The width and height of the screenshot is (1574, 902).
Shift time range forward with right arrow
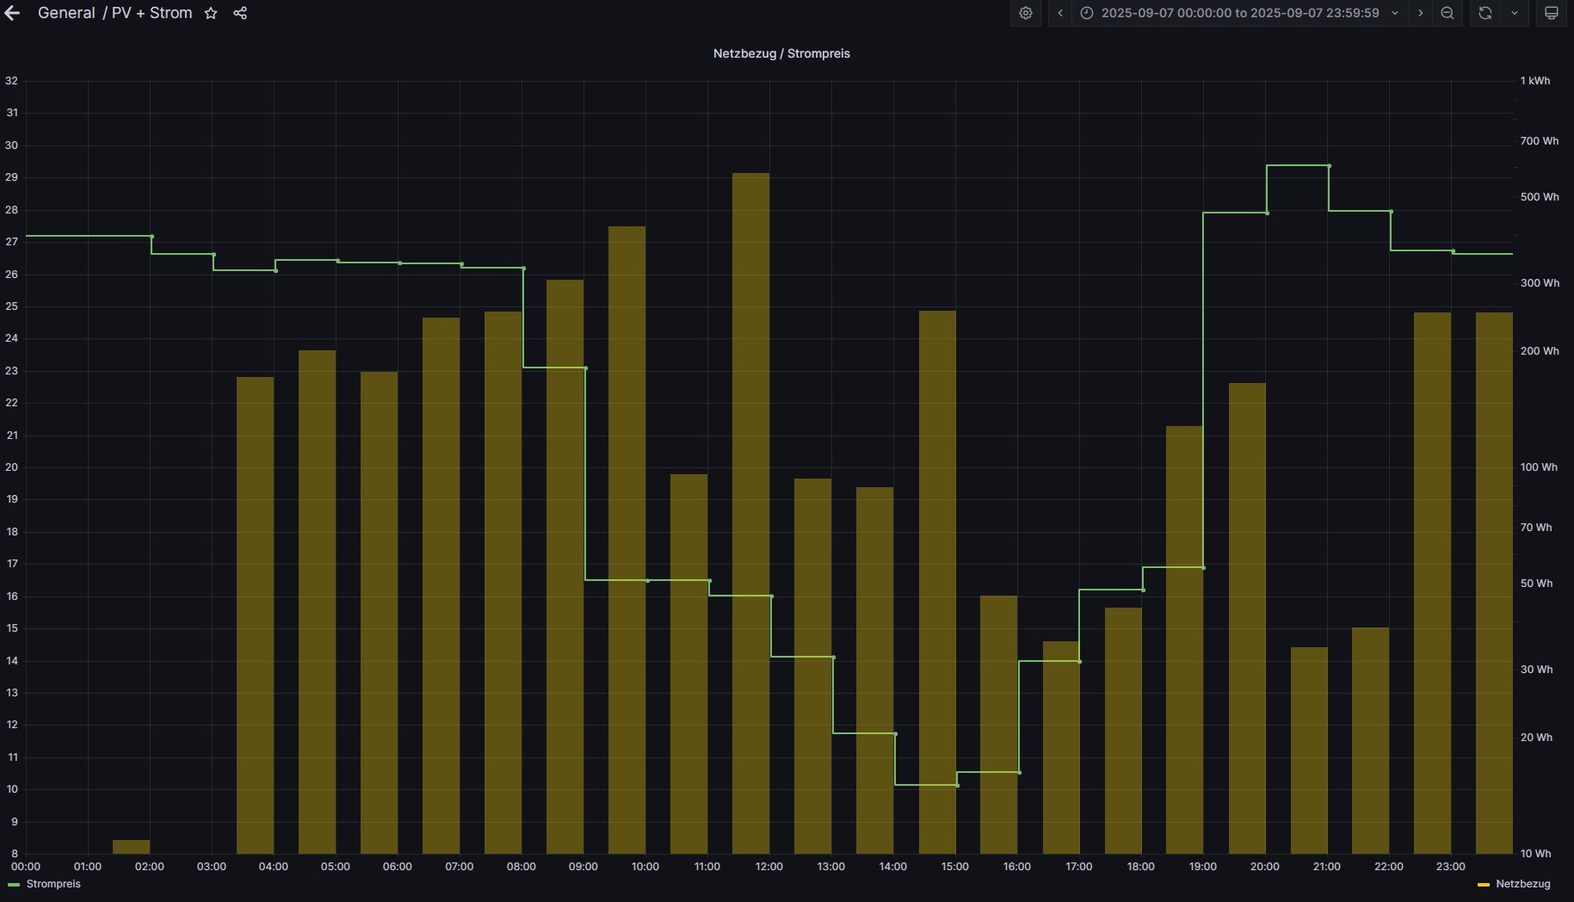point(1420,13)
